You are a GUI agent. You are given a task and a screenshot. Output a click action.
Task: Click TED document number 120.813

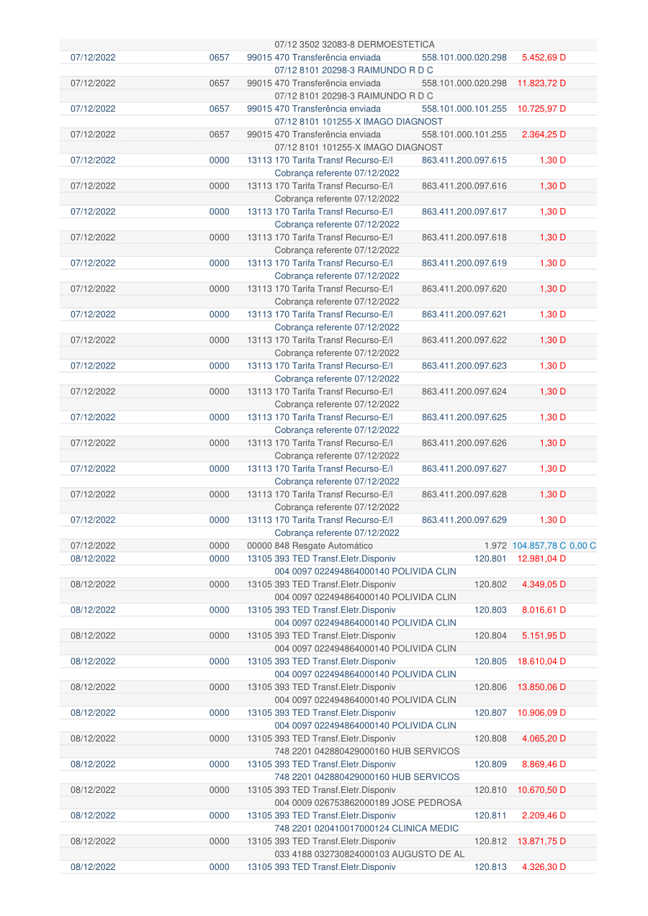click(x=491, y=867)
